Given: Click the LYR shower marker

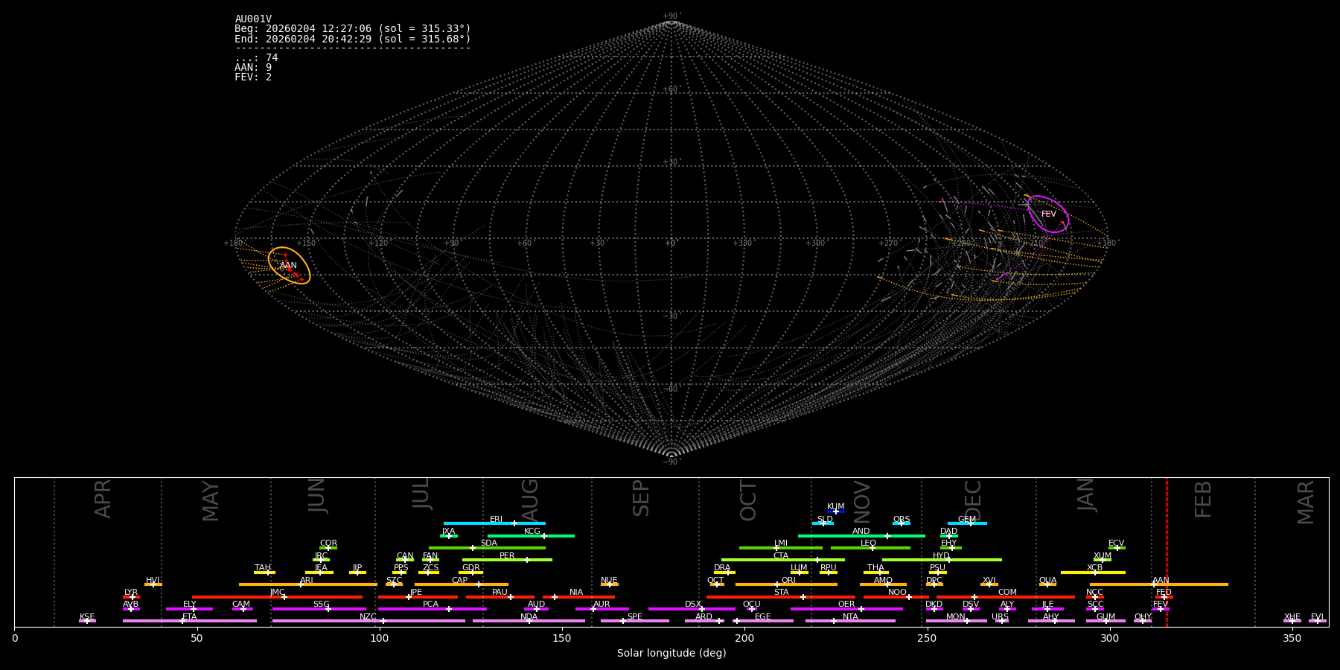Looking at the screenshot, I should [x=133, y=597].
